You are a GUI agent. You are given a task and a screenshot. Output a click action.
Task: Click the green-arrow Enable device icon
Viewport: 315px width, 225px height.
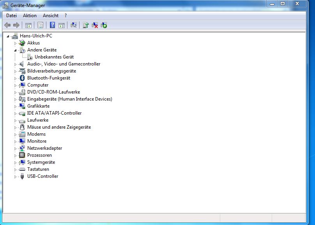pyautogui.click(x=104, y=25)
